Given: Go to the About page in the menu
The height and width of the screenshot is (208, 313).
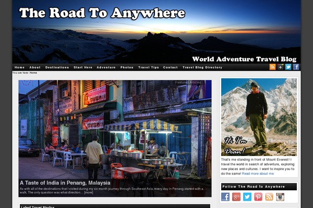Looking at the screenshot, I should (35, 68).
